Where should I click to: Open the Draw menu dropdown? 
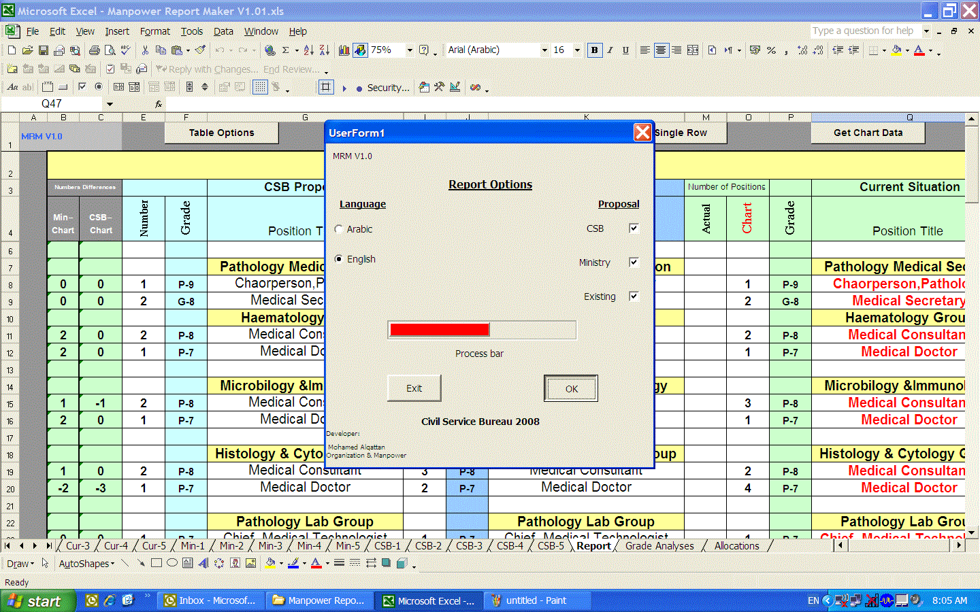pos(20,564)
